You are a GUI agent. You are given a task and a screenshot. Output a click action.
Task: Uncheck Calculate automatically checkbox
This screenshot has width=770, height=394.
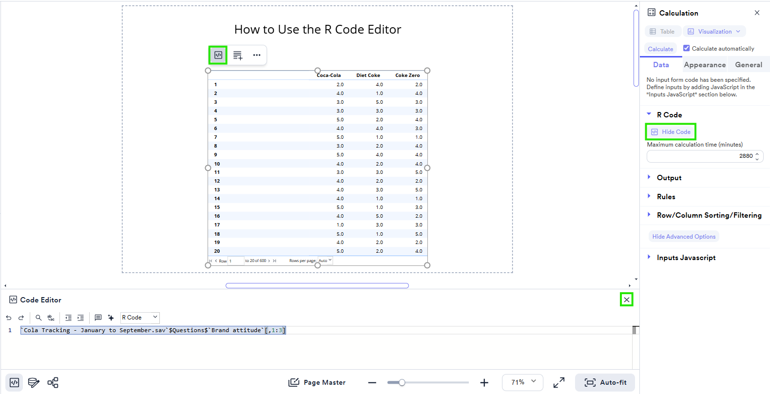click(x=686, y=48)
